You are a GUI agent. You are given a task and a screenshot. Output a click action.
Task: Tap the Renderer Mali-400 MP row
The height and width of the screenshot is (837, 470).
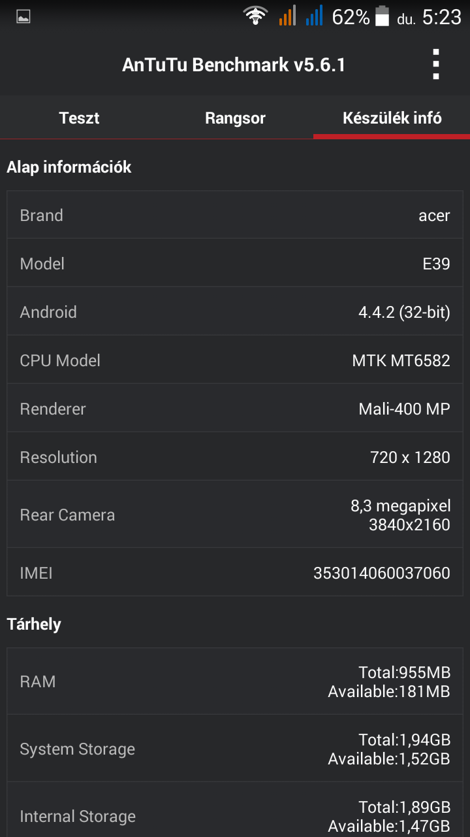(x=235, y=409)
